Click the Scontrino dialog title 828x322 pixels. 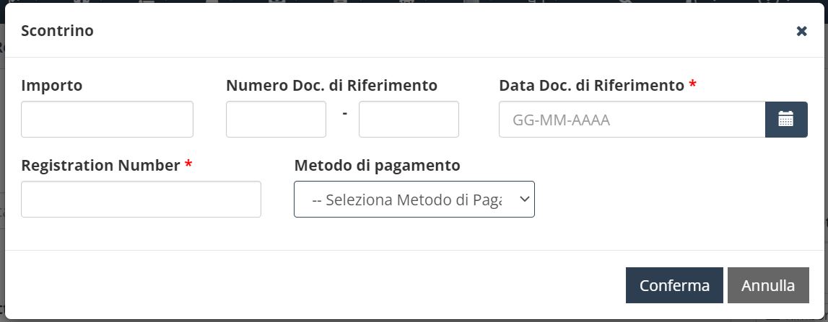click(58, 30)
